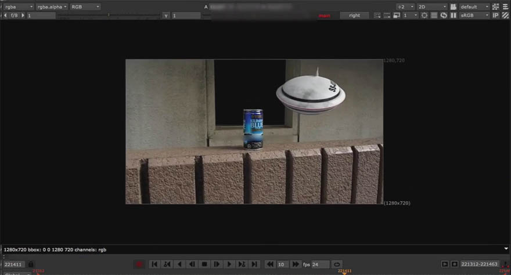
Task: Stop playback
Action: [204, 264]
